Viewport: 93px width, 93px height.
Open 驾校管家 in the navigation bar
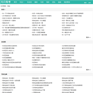67,2
